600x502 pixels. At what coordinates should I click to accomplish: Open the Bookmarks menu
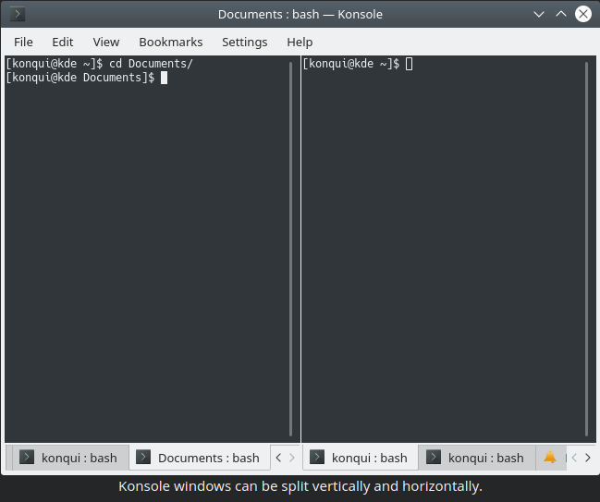point(171,42)
